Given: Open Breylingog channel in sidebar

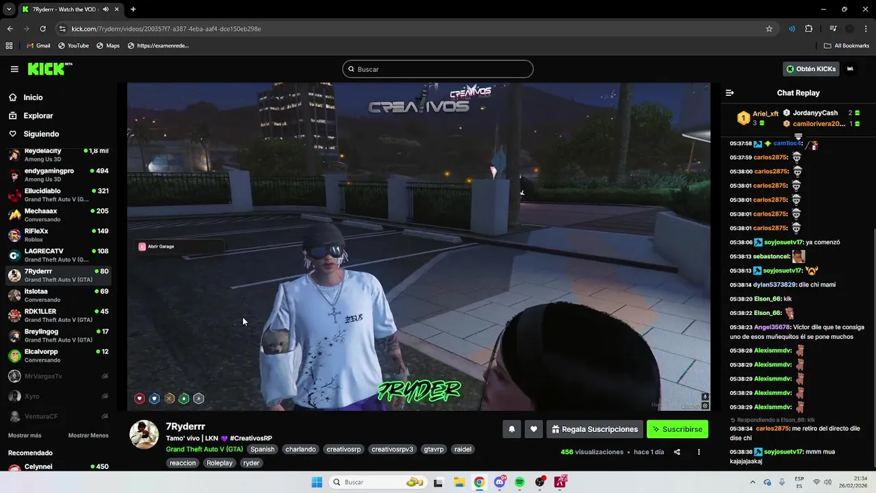Looking at the screenshot, I should (x=59, y=336).
